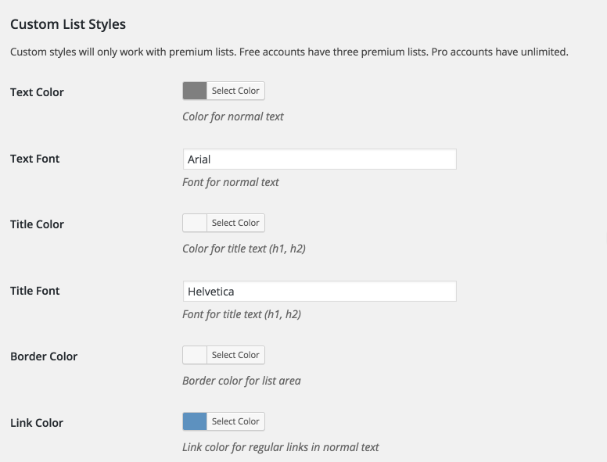Click the gray Text Color swatch
Image resolution: width=607 pixels, height=462 pixels.
(x=195, y=91)
